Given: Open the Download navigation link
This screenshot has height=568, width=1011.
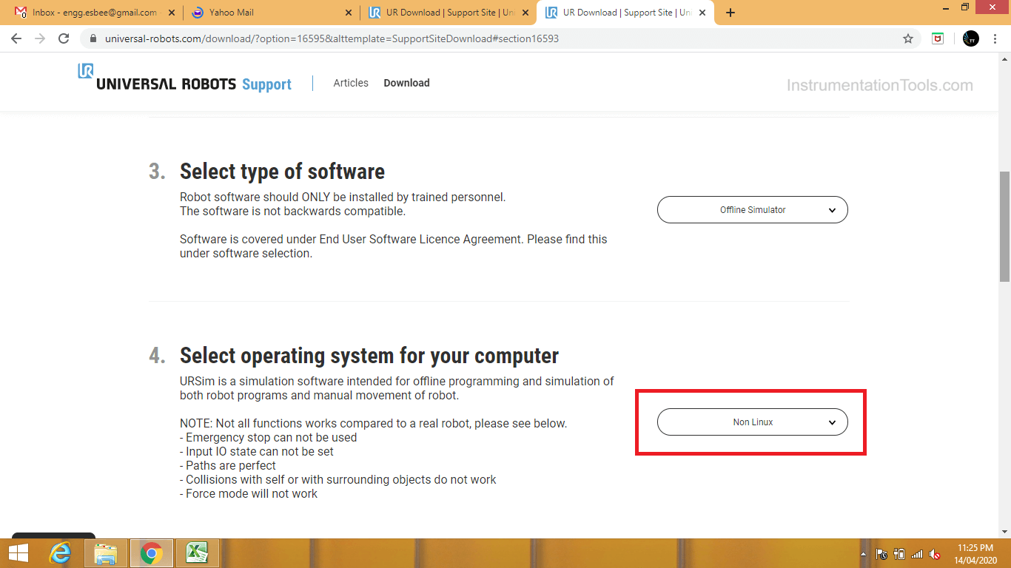Looking at the screenshot, I should click(x=406, y=83).
